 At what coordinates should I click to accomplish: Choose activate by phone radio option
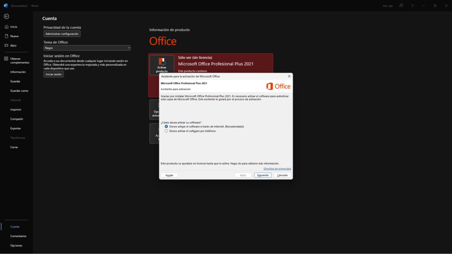point(166,131)
